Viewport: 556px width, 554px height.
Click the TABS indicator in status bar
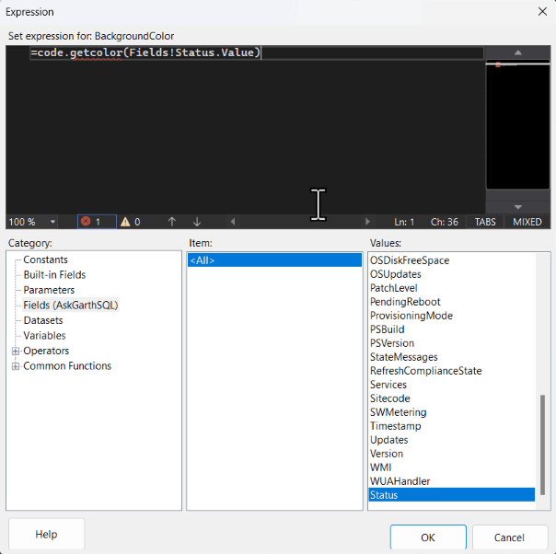click(x=485, y=222)
